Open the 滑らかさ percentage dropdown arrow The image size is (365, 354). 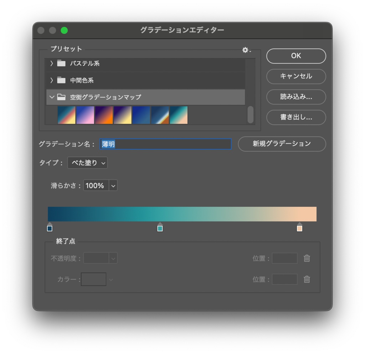pos(113,185)
